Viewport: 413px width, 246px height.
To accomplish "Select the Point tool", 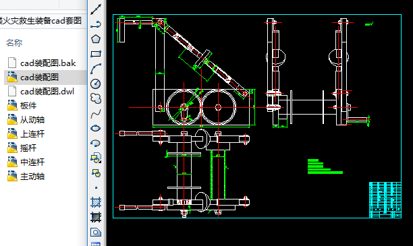I will click(x=96, y=187).
